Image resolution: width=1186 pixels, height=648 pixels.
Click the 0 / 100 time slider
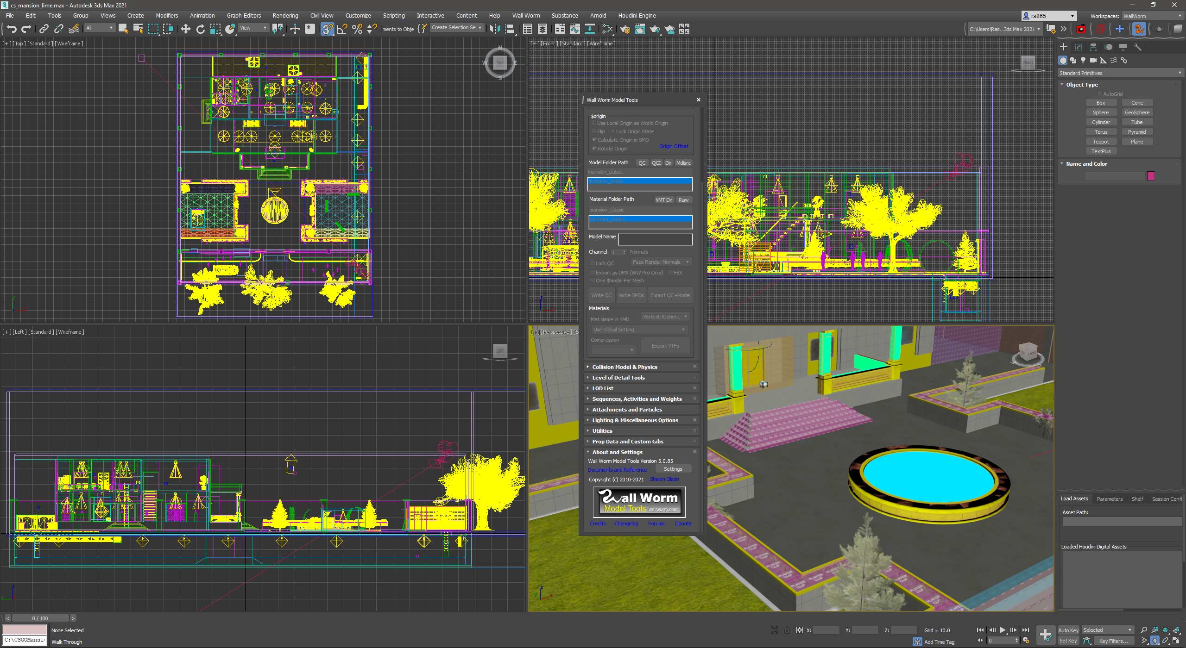pyautogui.click(x=40, y=618)
